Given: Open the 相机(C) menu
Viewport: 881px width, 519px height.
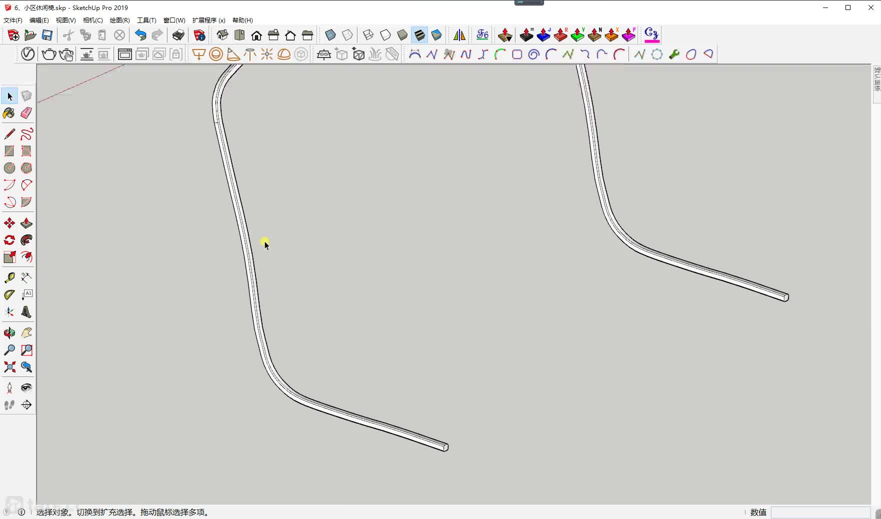Looking at the screenshot, I should pyautogui.click(x=92, y=20).
